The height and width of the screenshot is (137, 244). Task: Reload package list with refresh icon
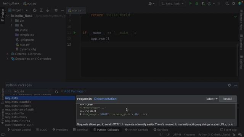[x=56, y=92]
